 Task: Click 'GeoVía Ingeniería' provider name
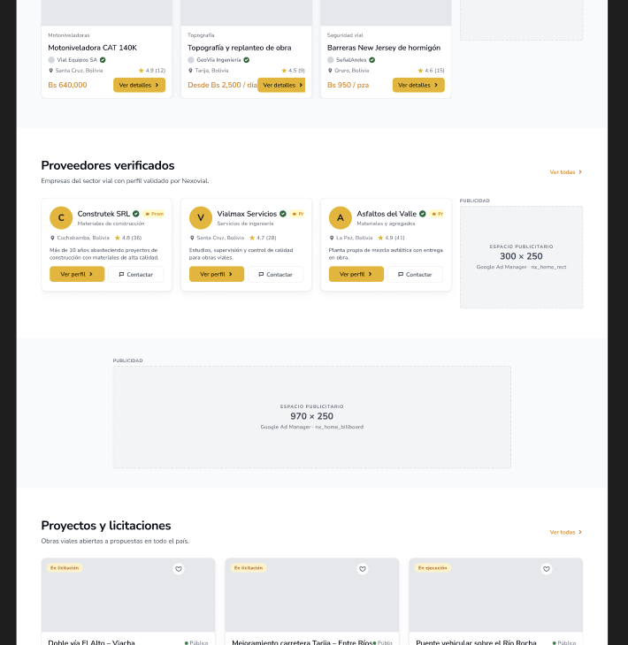tap(218, 60)
